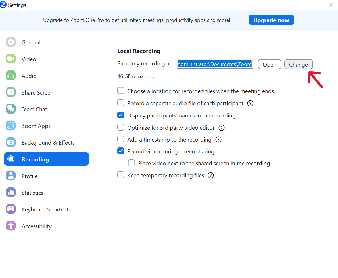Click the 'Local Recording' heading
Image resolution: width=338 pixels, height=278 pixels.
point(139,51)
